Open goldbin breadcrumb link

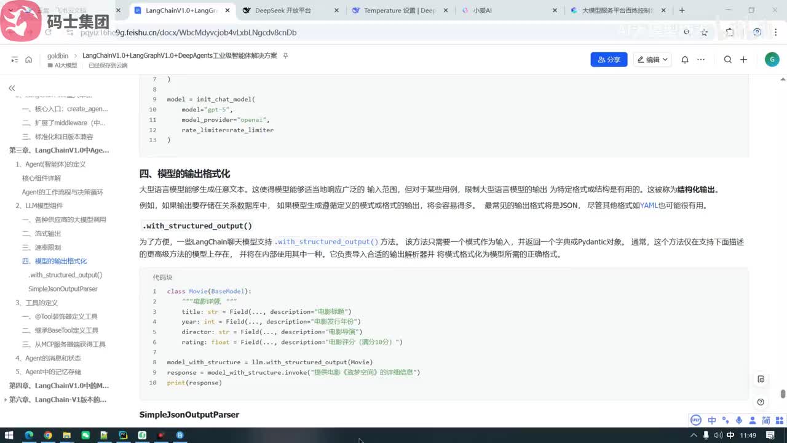tap(58, 55)
